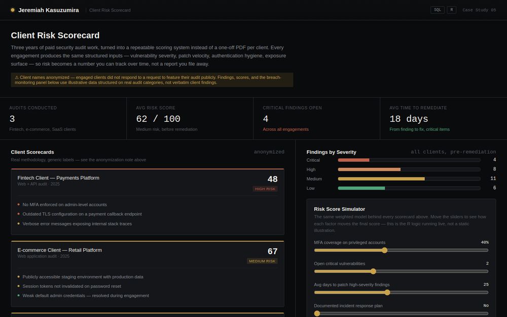Select 'No MFA enforced on admin-level accounts' finding
Image resolution: width=507 pixels, height=317 pixels.
(65, 205)
